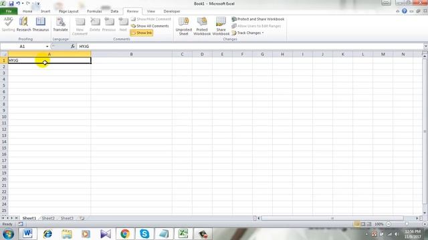Click Protect and Share Workbook
Image resolution: width=428 pixels, height=240 pixels.
click(258, 19)
